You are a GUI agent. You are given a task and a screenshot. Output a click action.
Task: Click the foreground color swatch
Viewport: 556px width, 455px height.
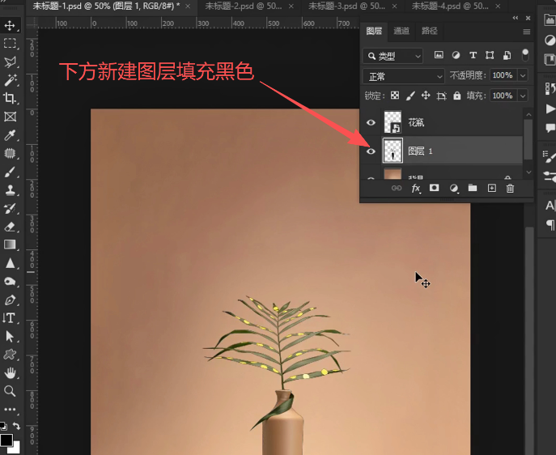coord(6,440)
